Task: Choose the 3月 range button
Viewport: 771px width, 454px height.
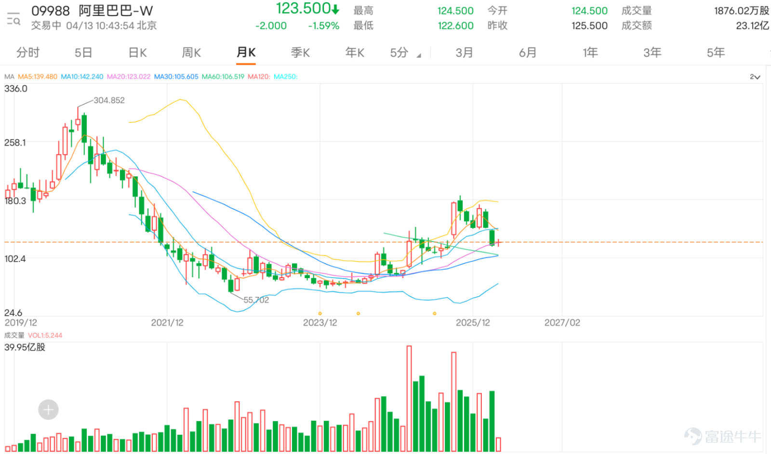Action: 465,53
